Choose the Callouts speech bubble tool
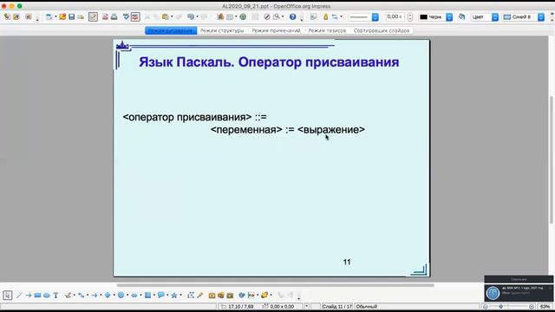 pyautogui.click(x=160, y=295)
